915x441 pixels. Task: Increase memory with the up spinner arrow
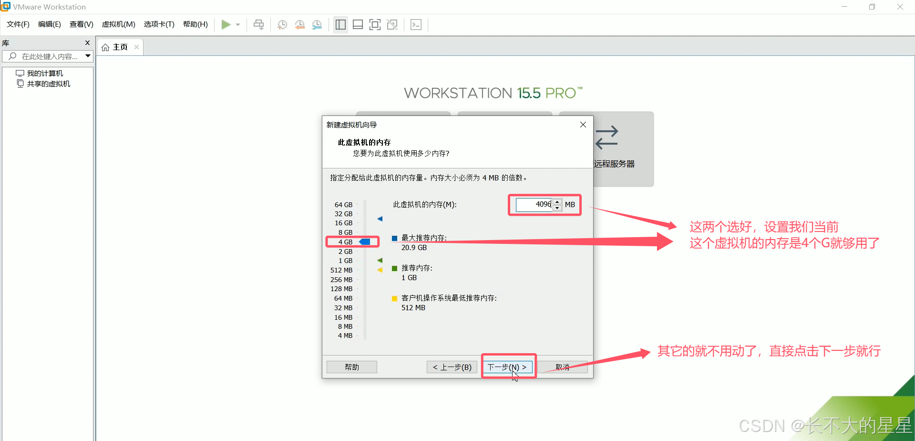point(557,202)
